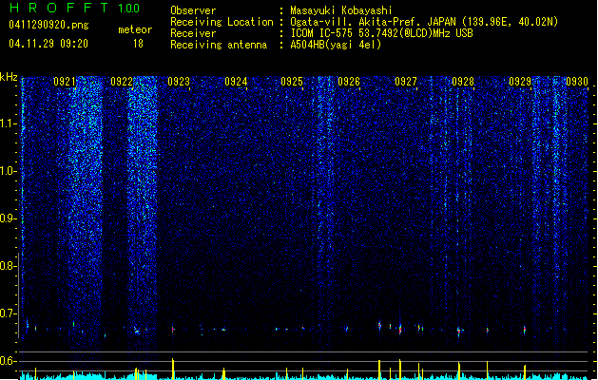598x380 pixels.
Task: Click the 1.0 kHz axis label
Action: [8, 171]
